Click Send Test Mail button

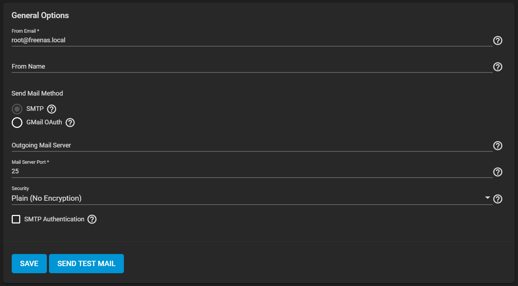tap(86, 264)
